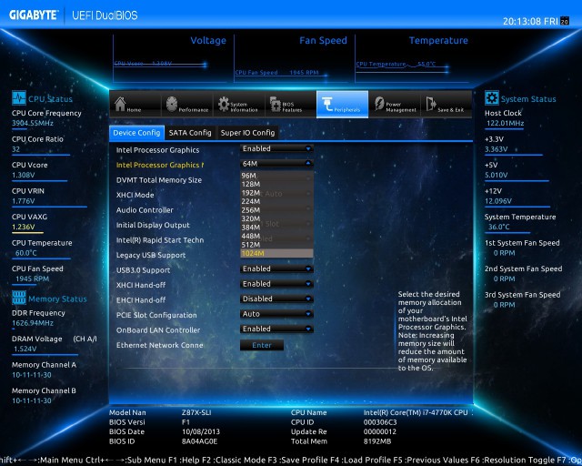Viewport: 582px width, 466px height.
Task: Open the Power Management icon
Action: click(x=379, y=104)
